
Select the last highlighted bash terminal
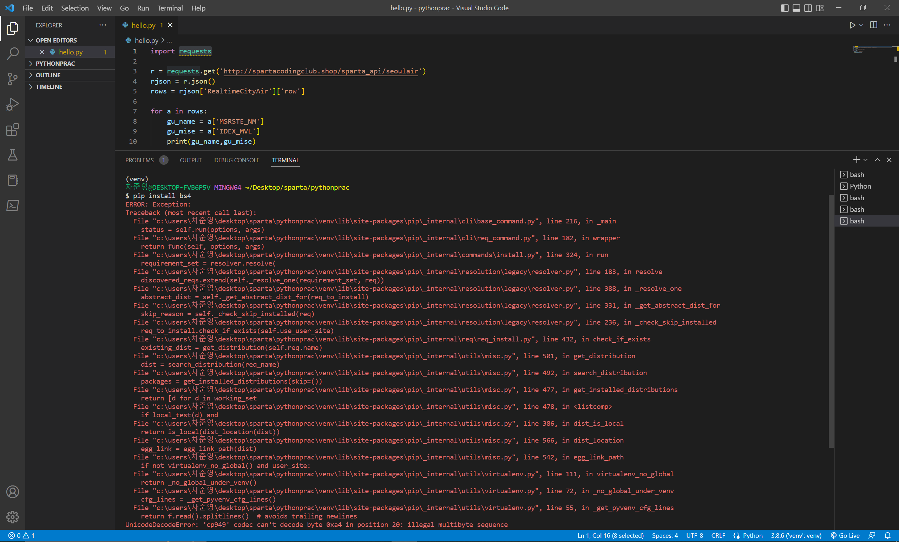tap(866, 221)
